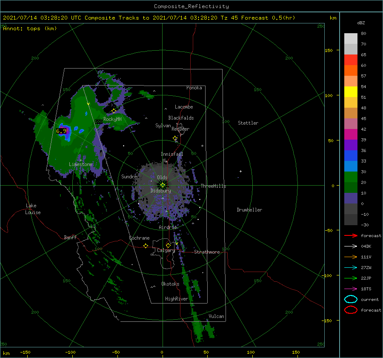Viewport: 383px width, 358px height.
Task: Click the white asterisk marker above Limestone
Action: [80, 160]
